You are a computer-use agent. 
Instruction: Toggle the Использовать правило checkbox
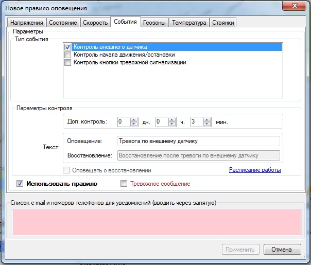pyautogui.click(x=20, y=183)
